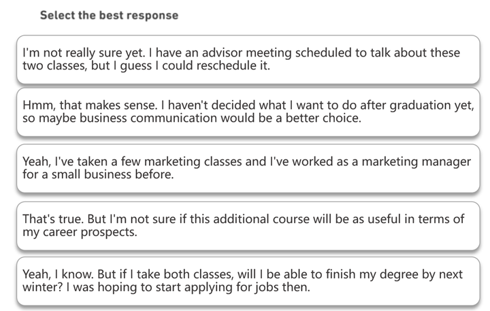
Task: Choose the option about working for a small business
Action: tap(248, 168)
